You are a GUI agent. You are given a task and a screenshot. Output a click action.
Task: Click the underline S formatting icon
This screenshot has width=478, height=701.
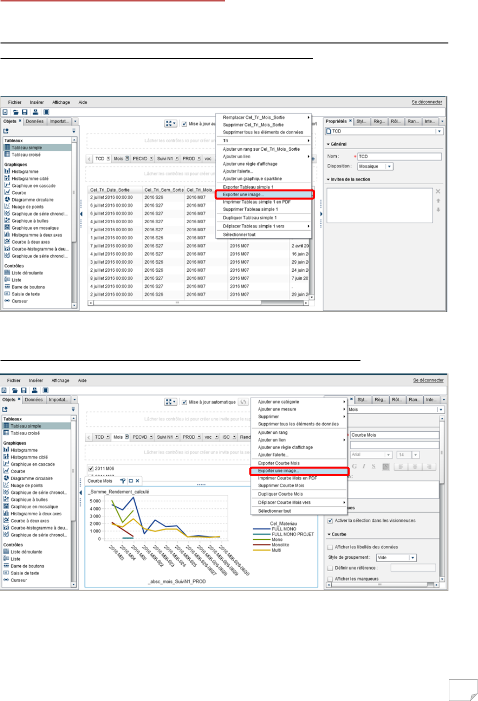374,466
